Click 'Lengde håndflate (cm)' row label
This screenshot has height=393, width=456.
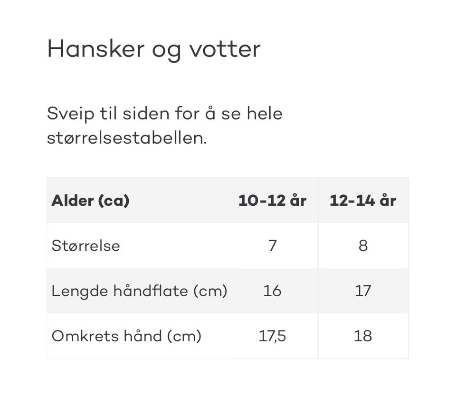[139, 291]
